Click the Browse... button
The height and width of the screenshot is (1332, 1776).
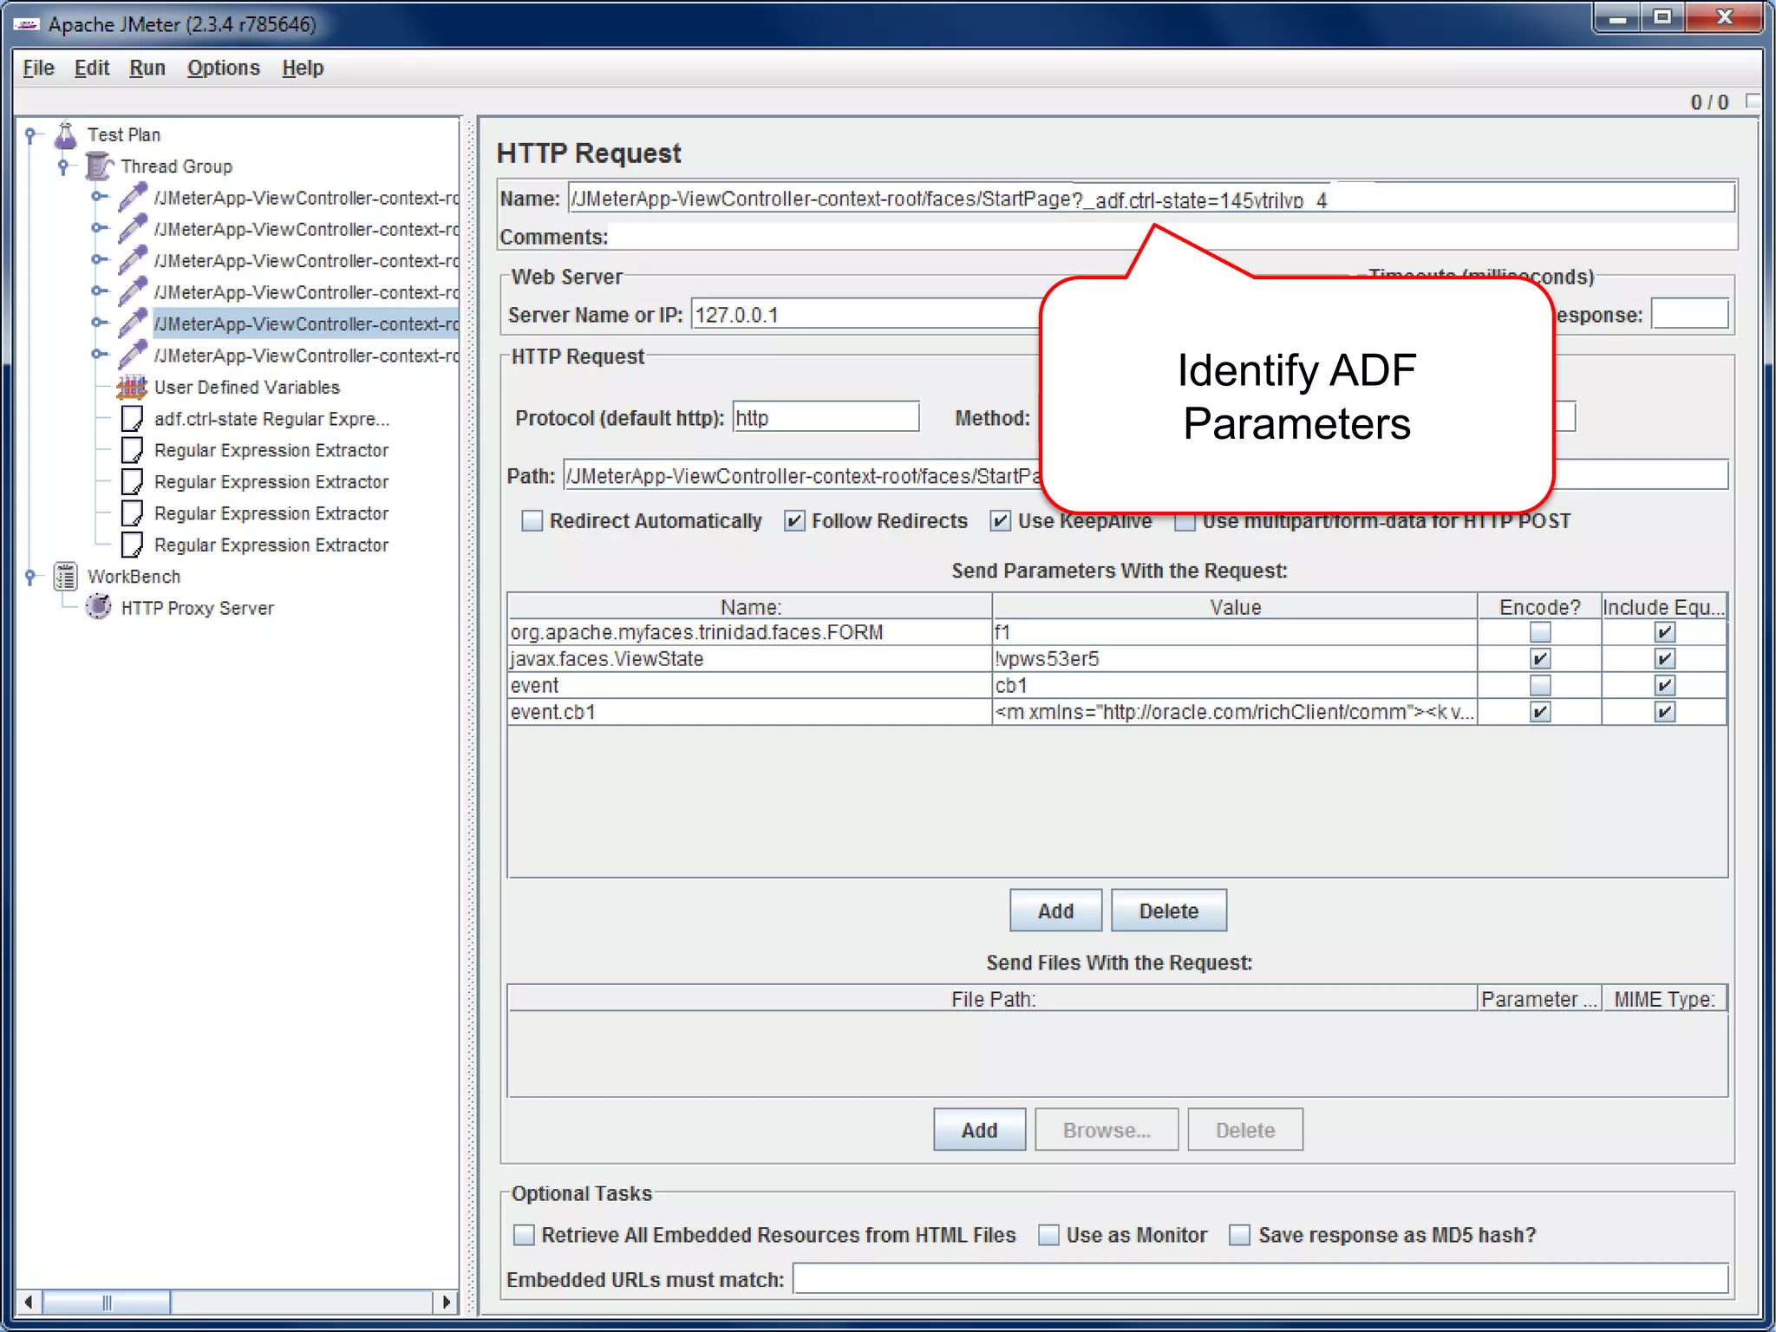(x=1107, y=1130)
